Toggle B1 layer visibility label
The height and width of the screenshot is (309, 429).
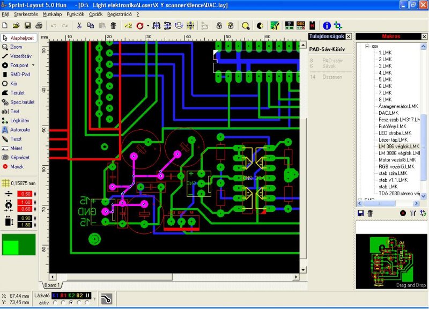(x=63, y=296)
